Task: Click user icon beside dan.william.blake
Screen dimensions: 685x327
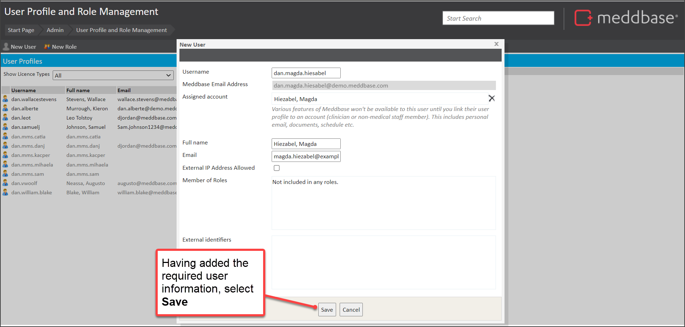Action: tap(5, 192)
